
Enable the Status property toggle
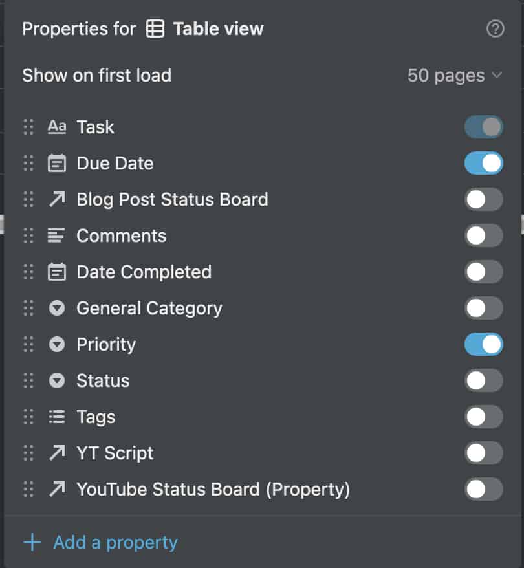click(x=483, y=380)
